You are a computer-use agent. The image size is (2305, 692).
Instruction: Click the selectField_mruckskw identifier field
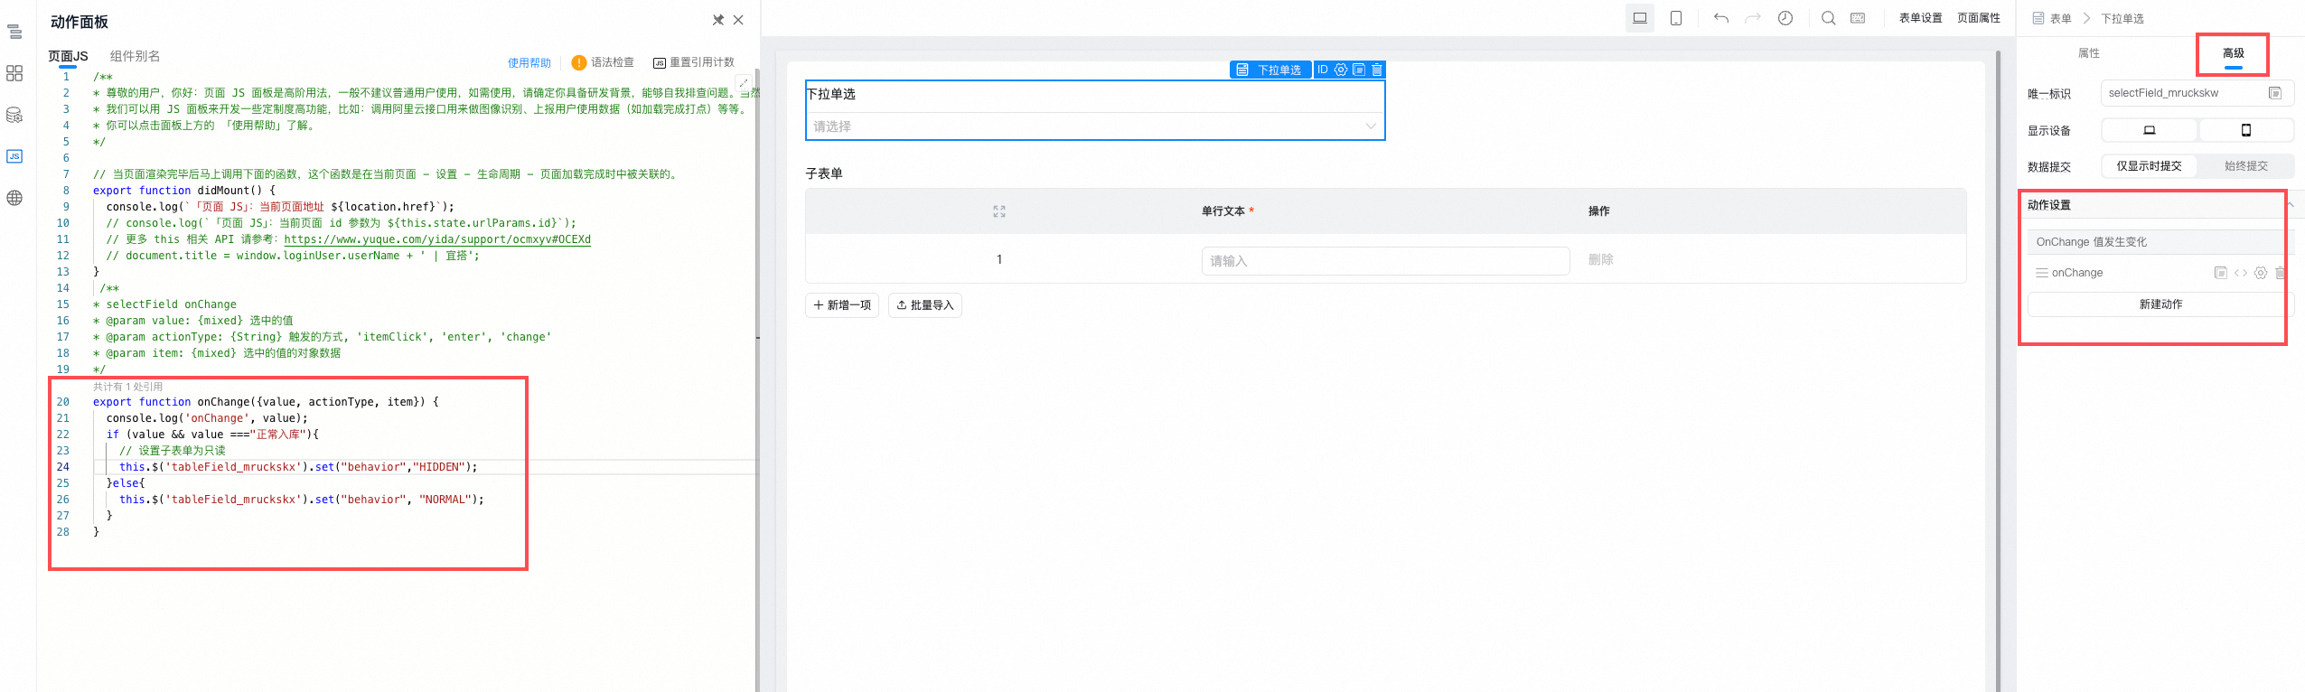tap(2197, 93)
